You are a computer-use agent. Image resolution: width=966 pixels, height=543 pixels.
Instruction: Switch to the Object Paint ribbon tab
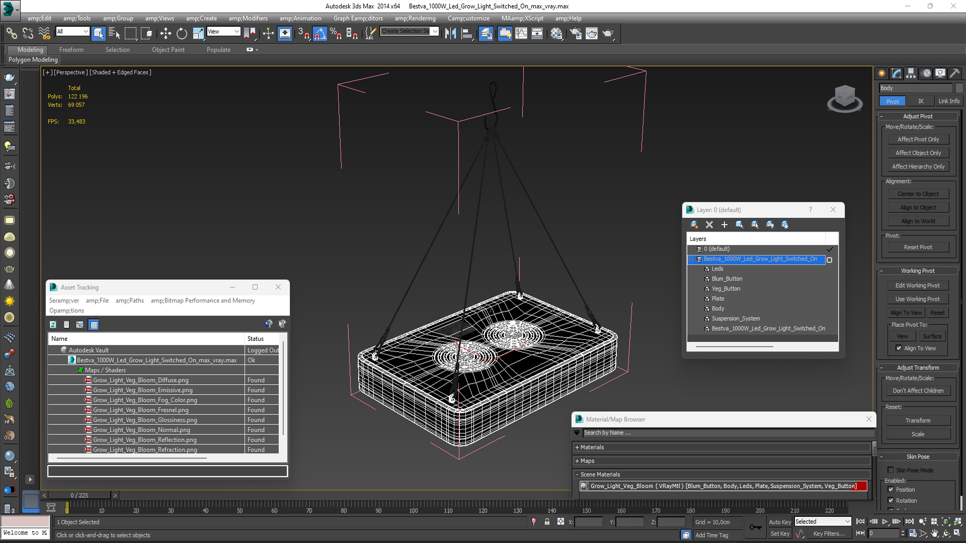pos(168,50)
